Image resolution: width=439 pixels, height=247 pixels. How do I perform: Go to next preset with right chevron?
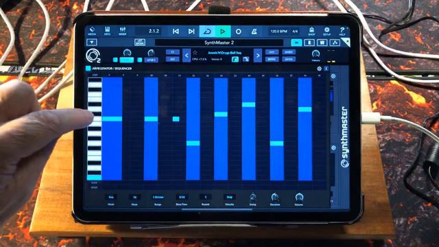pyautogui.click(x=258, y=56)
